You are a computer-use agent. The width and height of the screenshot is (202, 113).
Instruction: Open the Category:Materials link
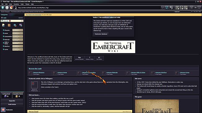click(112, 73)
